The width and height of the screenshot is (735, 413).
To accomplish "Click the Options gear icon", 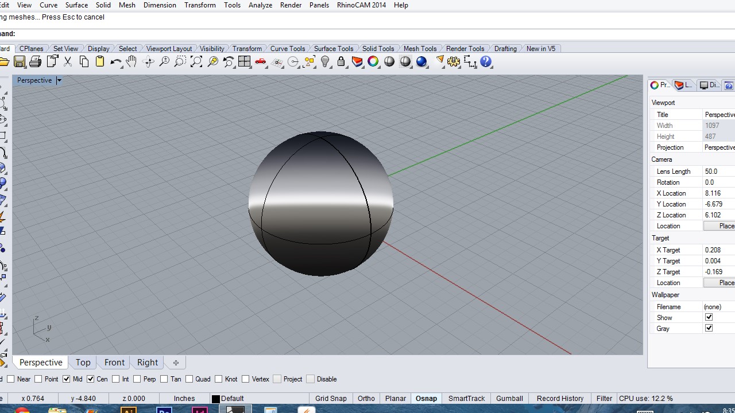I will click(x=454, y=62).
